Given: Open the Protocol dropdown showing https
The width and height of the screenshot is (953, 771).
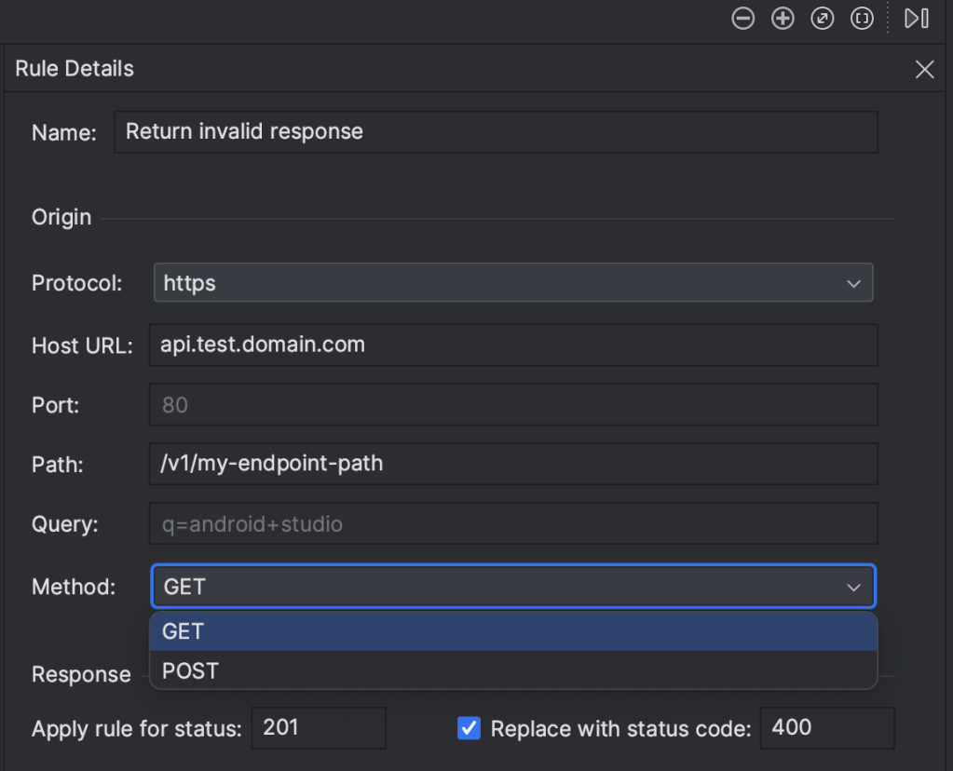Looking at the screenshot, I should tap(512, 283).
